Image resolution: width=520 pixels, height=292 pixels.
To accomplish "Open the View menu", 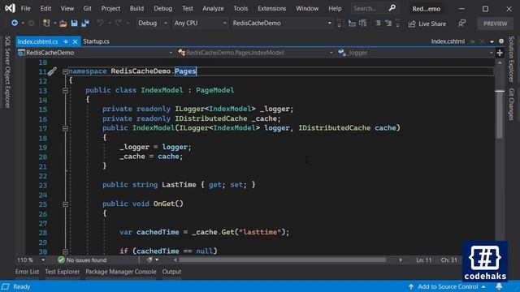I will coord(67,8).
